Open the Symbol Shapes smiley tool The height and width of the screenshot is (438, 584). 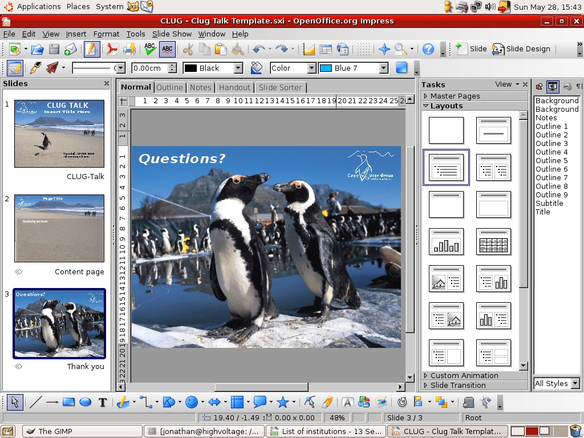pyautogui.click(x=192, y=402)
